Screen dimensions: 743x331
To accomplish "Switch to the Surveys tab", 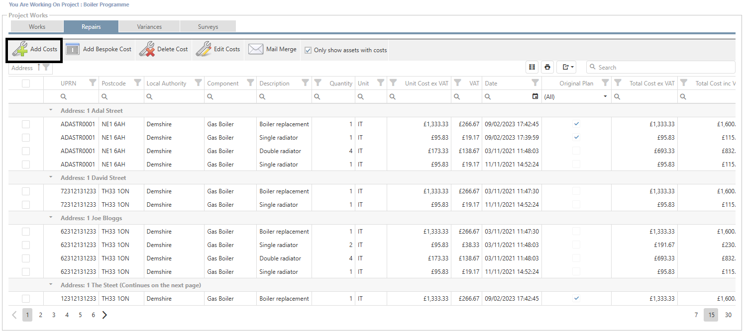I will pos(208,27).
